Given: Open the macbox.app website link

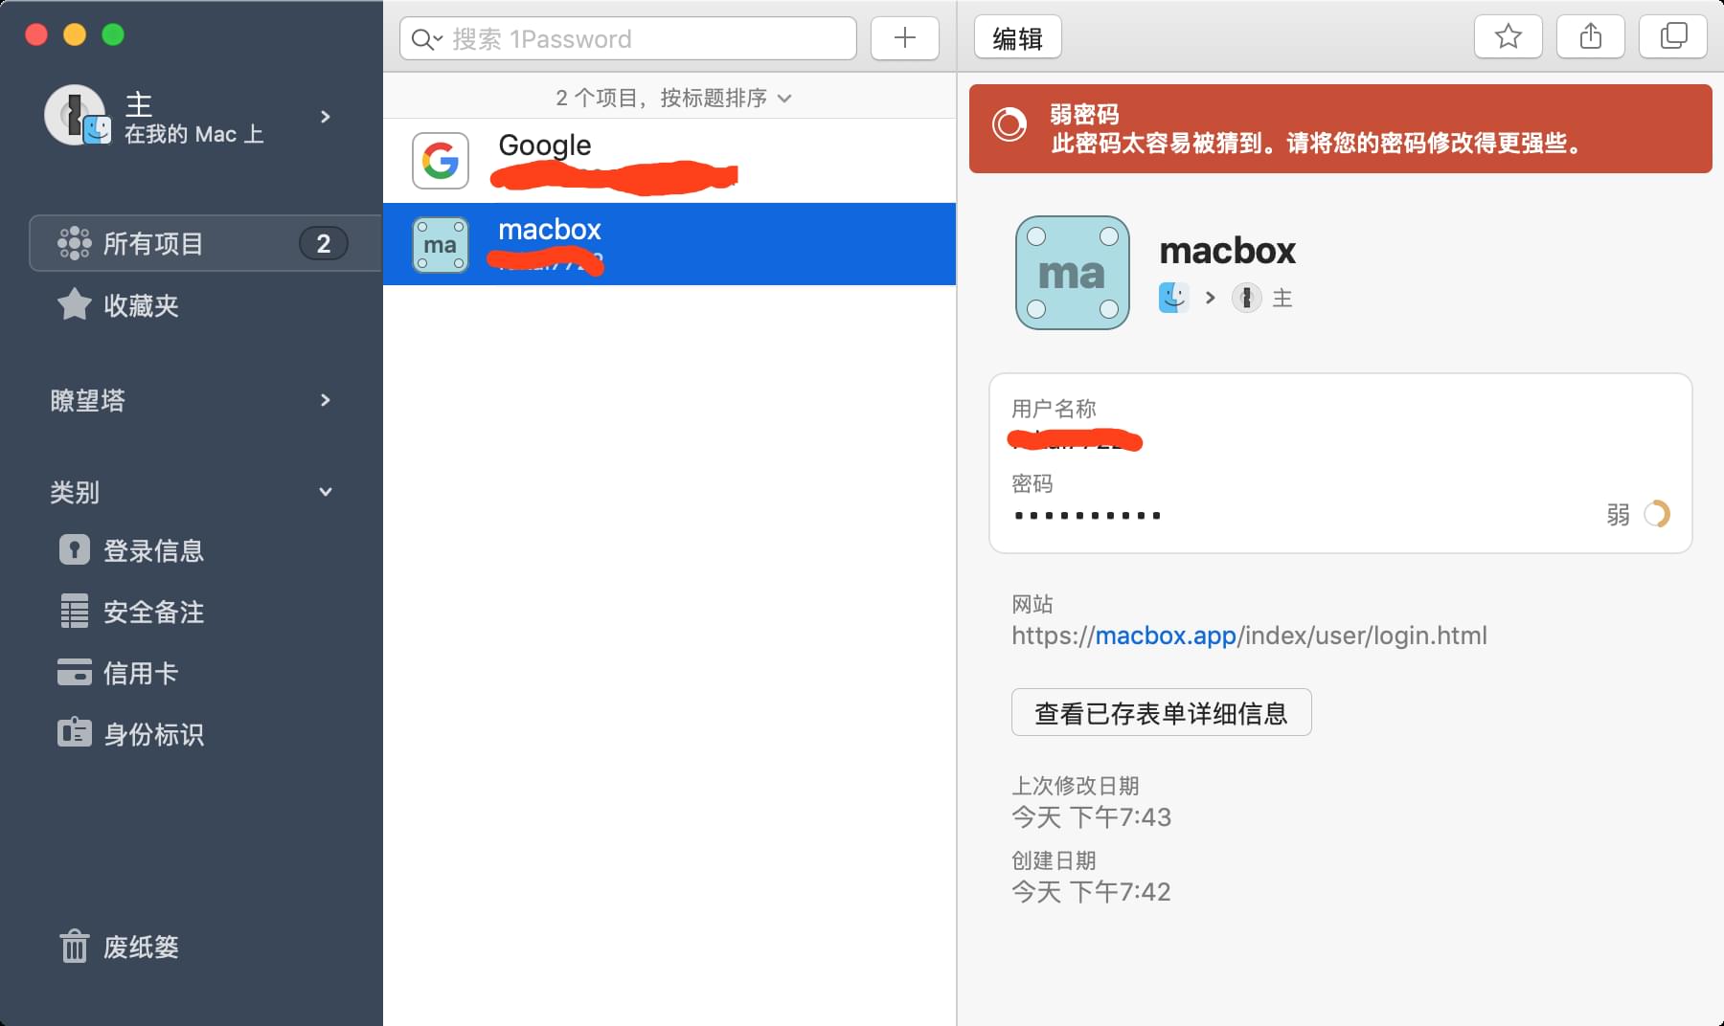Looking at the screenshot, I should [1165, 636].
